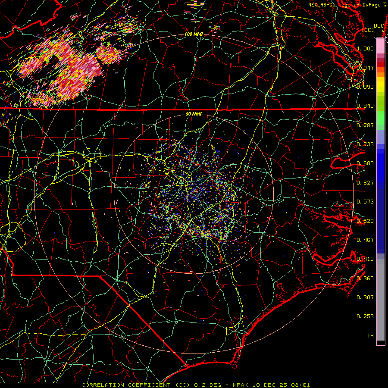This screenshot has width=388, height=388.
Task: Select the 0.947 scale value
Action: [365, 68]
